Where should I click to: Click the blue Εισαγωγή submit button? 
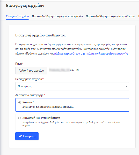pyautogui.click(x=27, y=136)
